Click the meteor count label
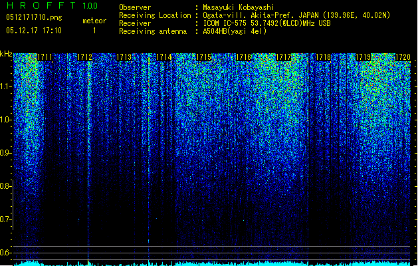Image resolution: width=418 pixels, height=266 pixels. [94, 21]
